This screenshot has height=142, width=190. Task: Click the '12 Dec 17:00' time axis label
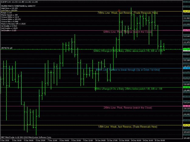(112, 140)
